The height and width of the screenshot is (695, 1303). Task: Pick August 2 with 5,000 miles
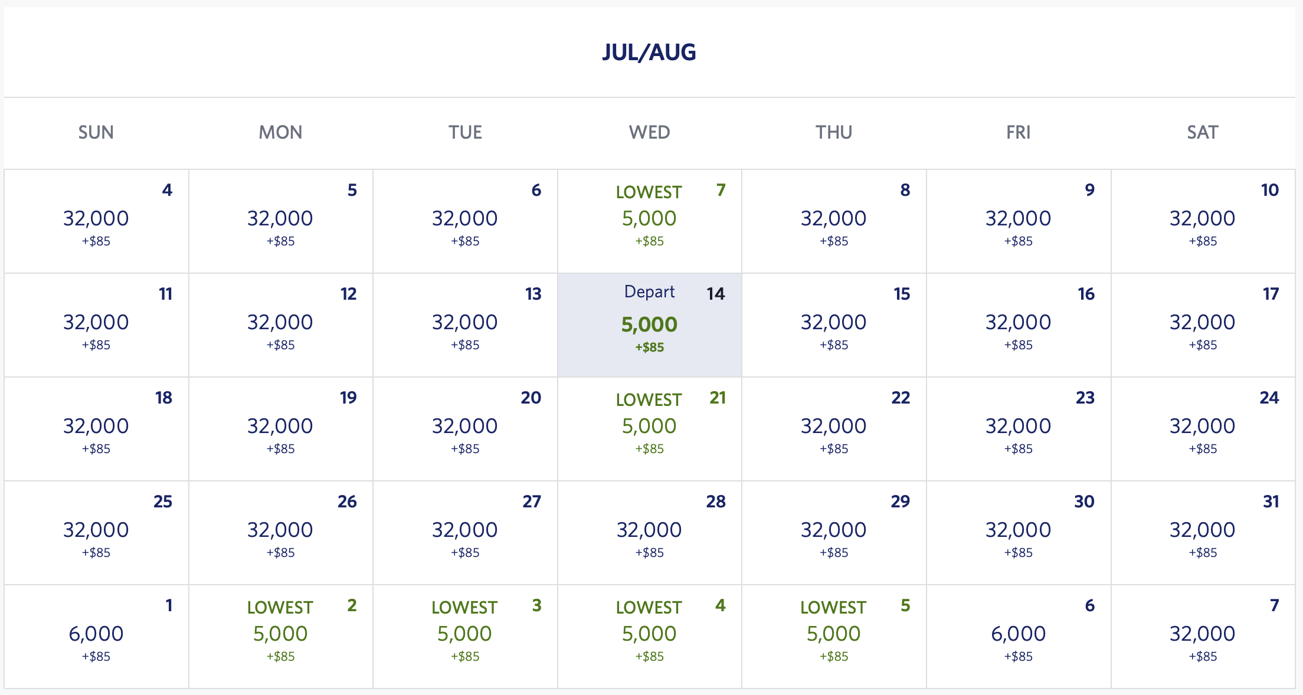coord(280,633)
